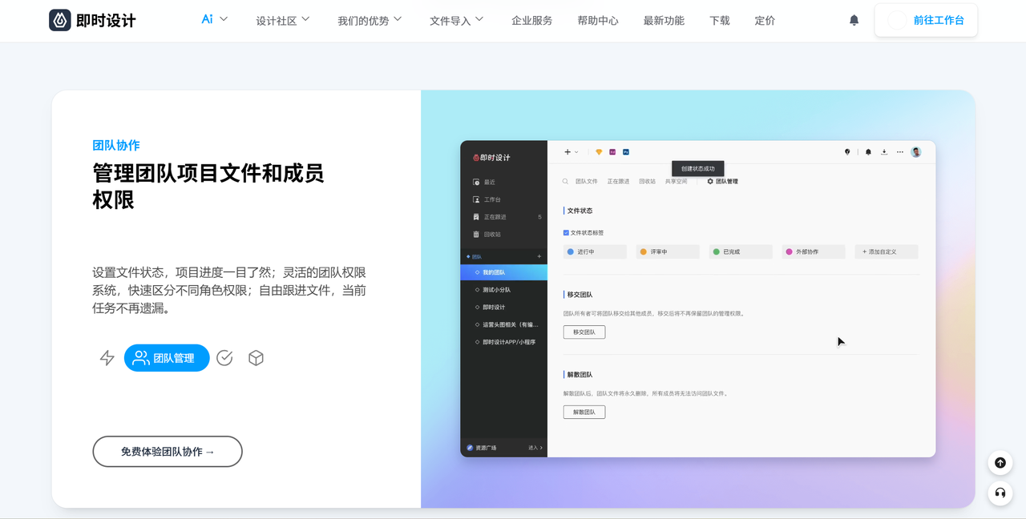Expand the chevron next to preview plus icon
This screenshot has width=1026, height=519.
(576, 152)
